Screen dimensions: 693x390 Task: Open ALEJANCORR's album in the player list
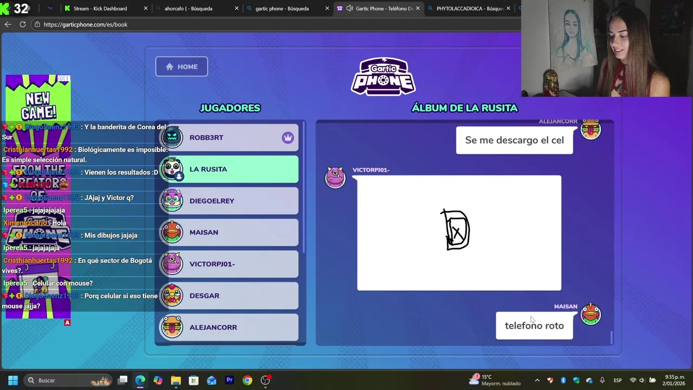[229, 327]
